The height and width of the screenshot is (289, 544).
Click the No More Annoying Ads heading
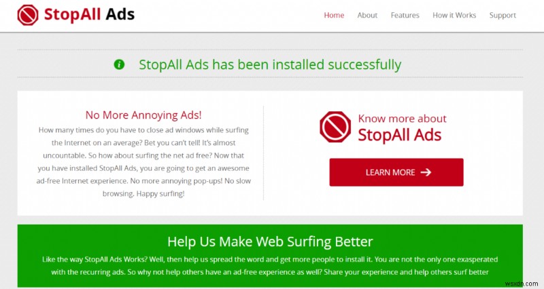[x=143, y=115]
